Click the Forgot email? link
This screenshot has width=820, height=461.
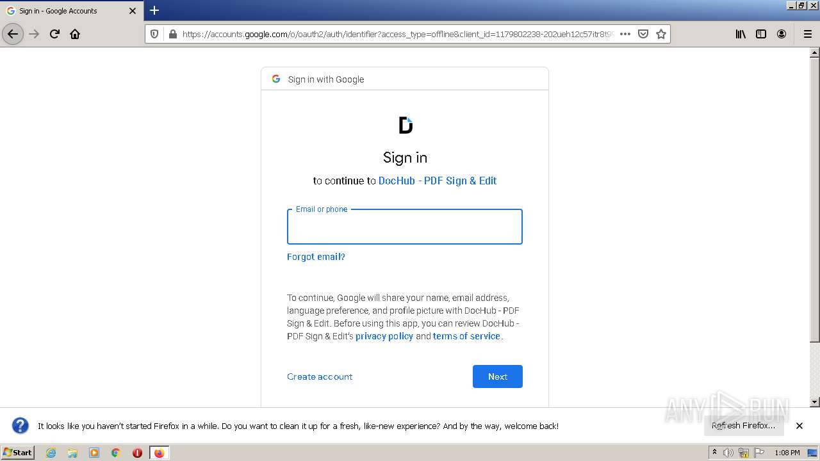[x=316, y=257]
